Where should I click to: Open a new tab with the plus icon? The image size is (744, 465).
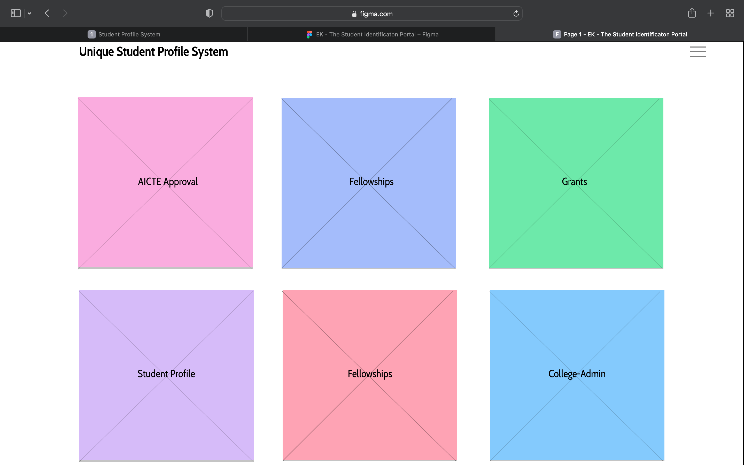coord(711,13)
